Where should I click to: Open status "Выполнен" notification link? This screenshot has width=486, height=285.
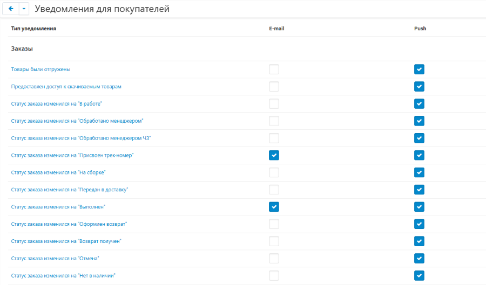(x=58, y=207)
